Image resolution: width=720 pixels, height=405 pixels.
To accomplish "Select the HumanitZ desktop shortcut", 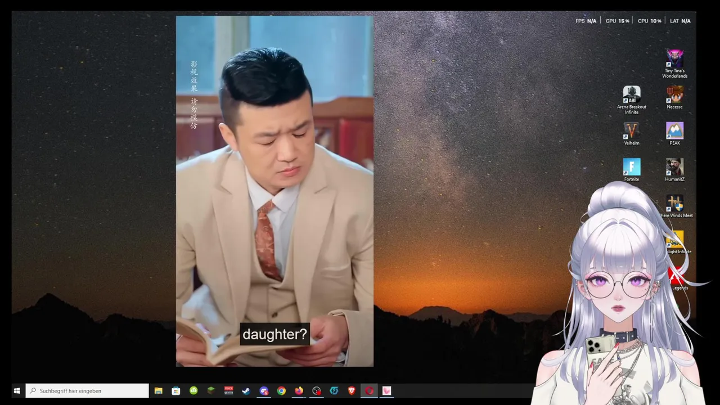I will [674, 170].
